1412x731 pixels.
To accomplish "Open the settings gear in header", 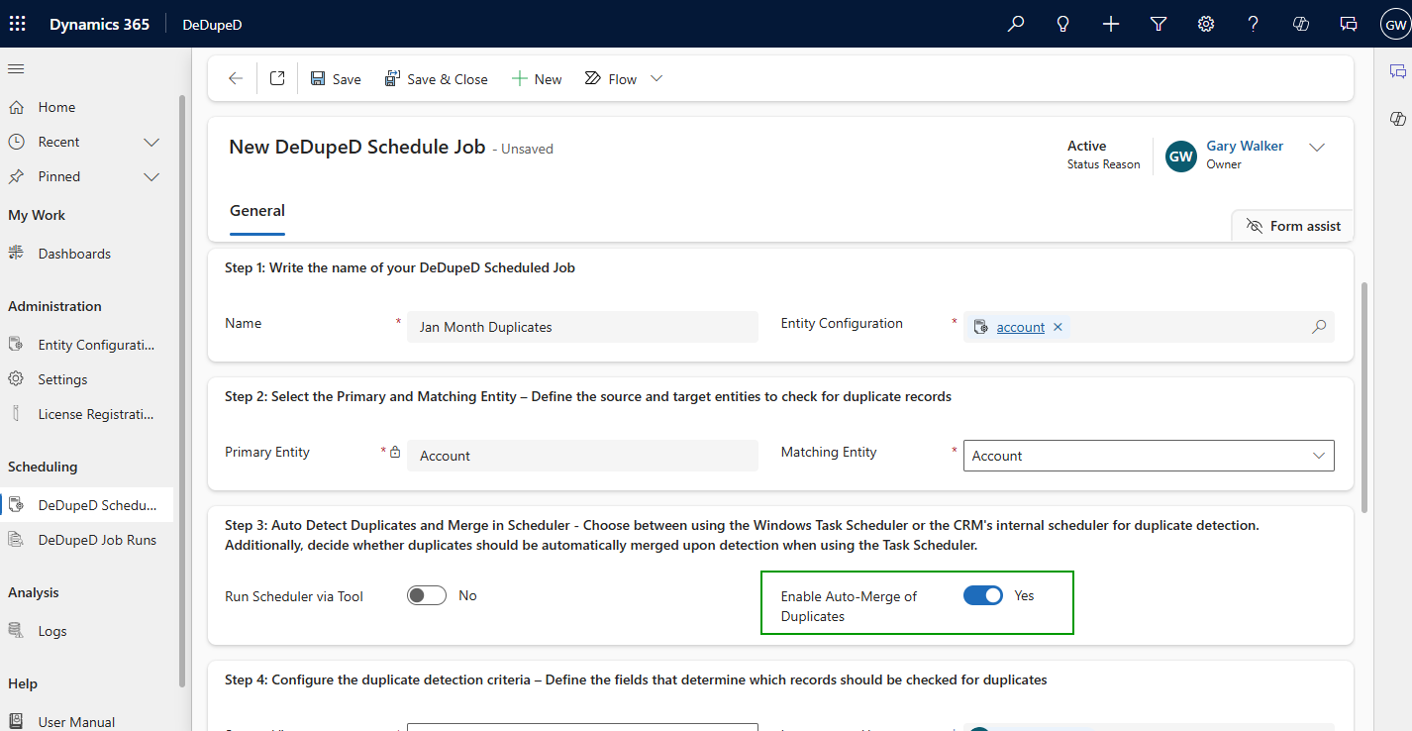I will point(1205,24).
